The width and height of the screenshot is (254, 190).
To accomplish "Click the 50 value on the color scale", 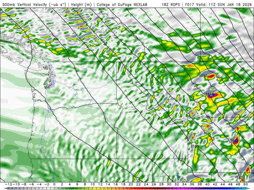I will [245, 184].
